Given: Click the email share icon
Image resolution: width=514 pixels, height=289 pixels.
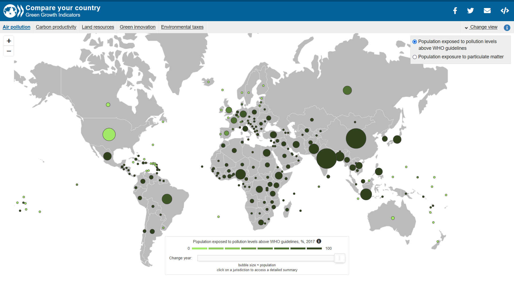Looking at the screenshot, I should (487, 11).
